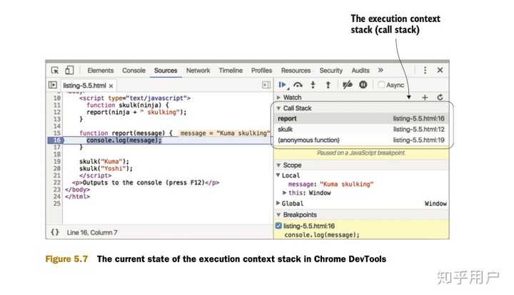The width and height of the screenshot is (514, 295).
Task: Pretty-print the source with the braces icon
Action: (x=55, y=232)
